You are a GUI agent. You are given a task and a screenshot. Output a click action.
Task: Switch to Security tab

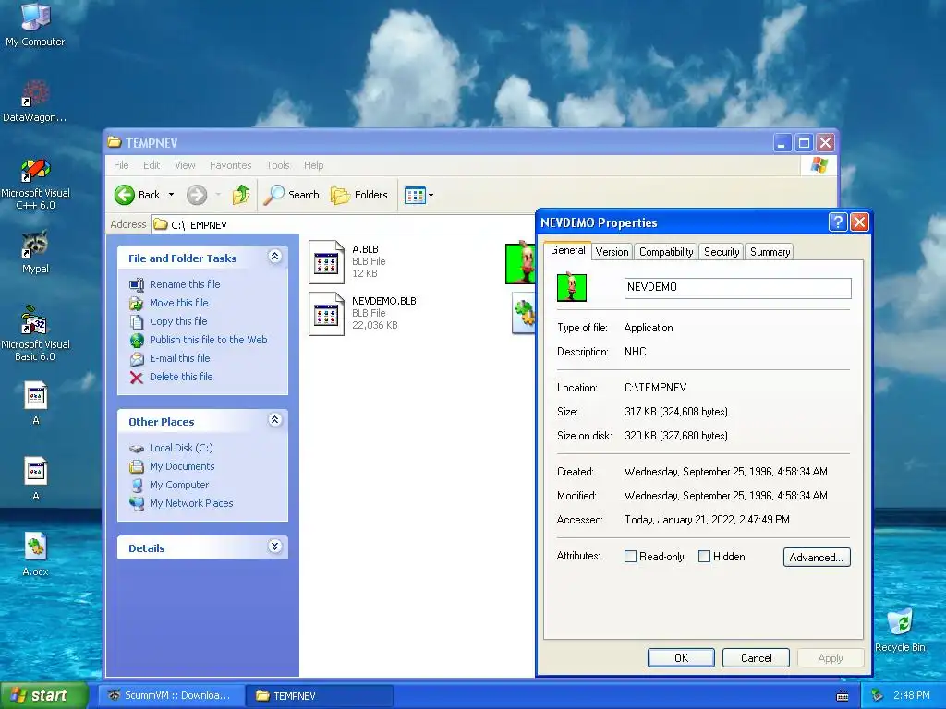pyautogui.click(x=722, y=252)
